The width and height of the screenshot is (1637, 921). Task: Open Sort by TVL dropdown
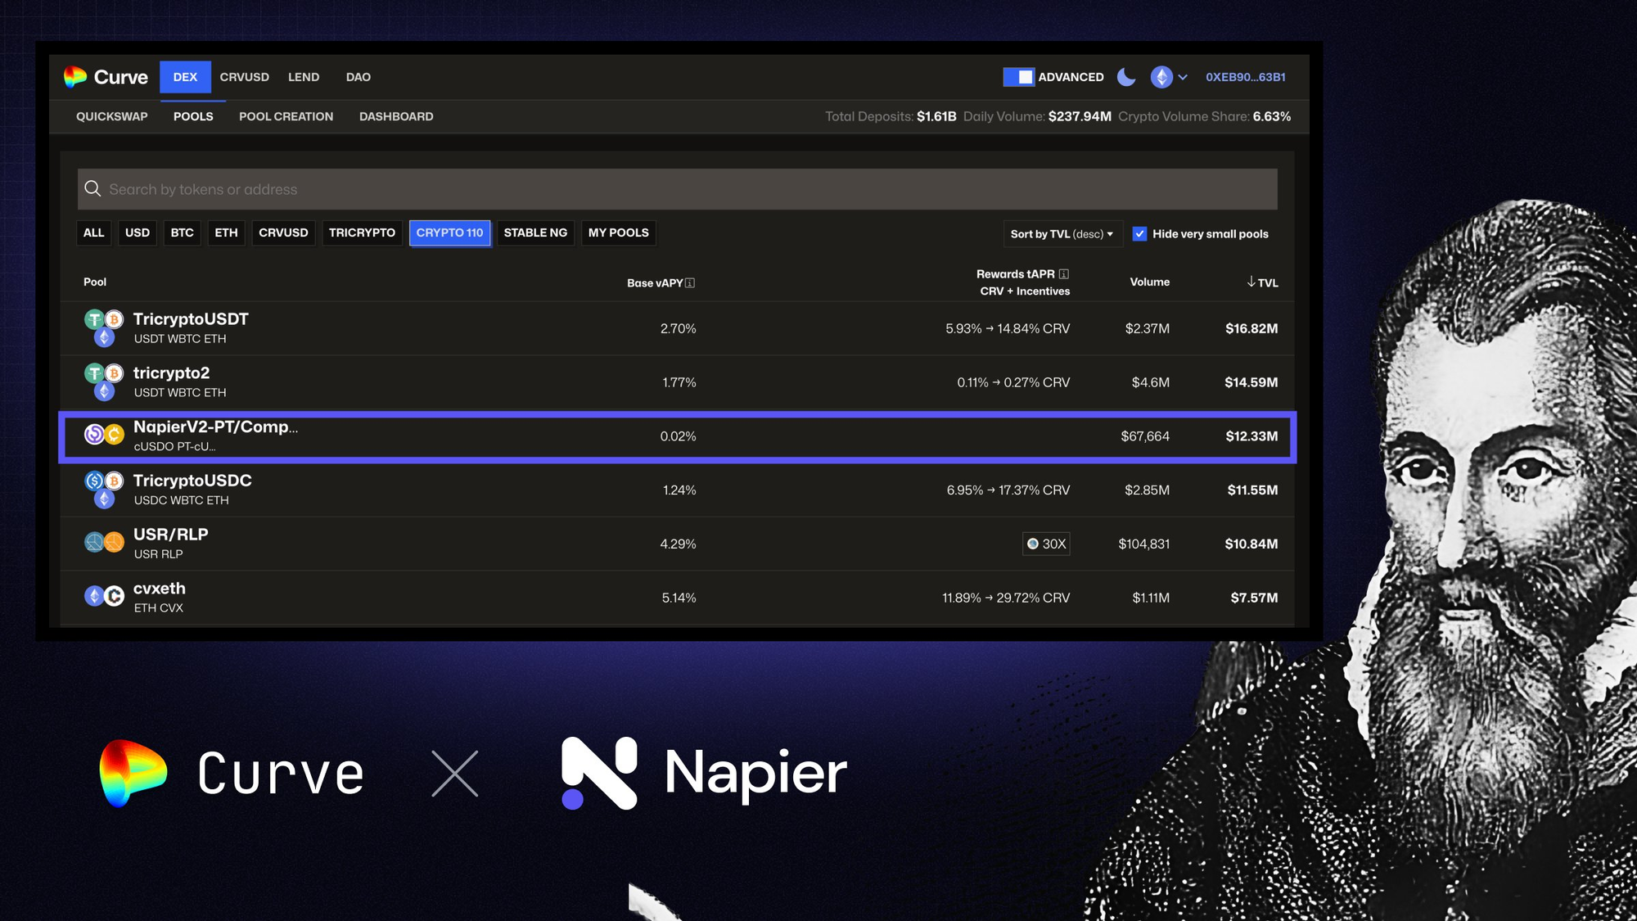coord(1062,234)
